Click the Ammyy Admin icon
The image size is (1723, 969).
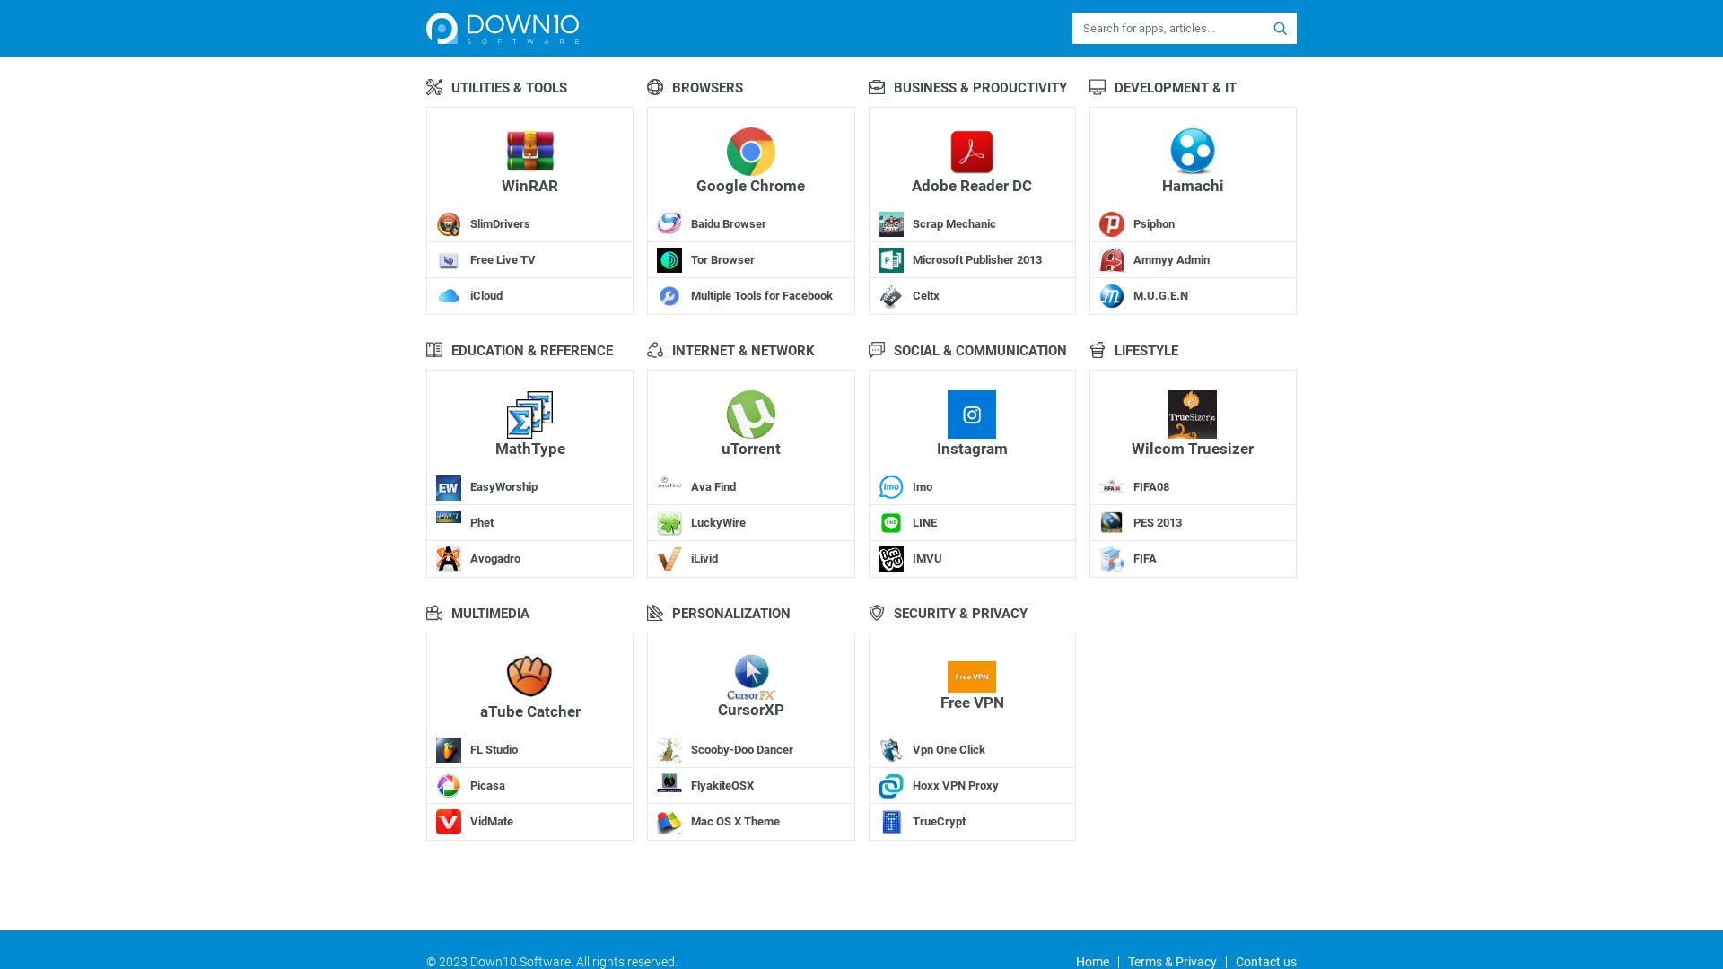coord(1112,260)
